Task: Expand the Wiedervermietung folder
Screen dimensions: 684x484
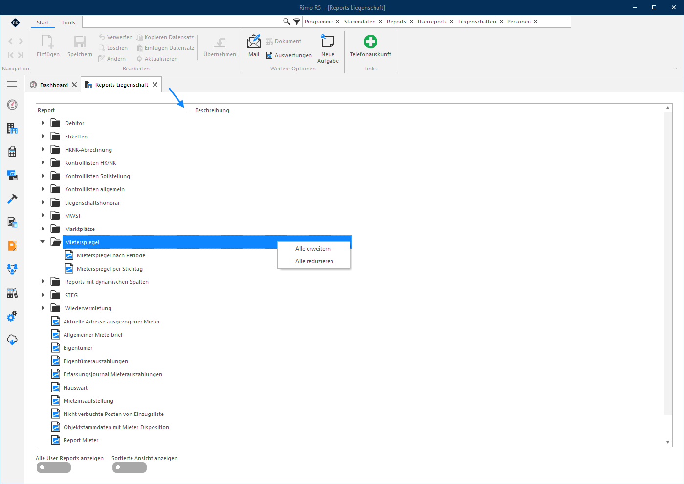Action: pos(43,308)
